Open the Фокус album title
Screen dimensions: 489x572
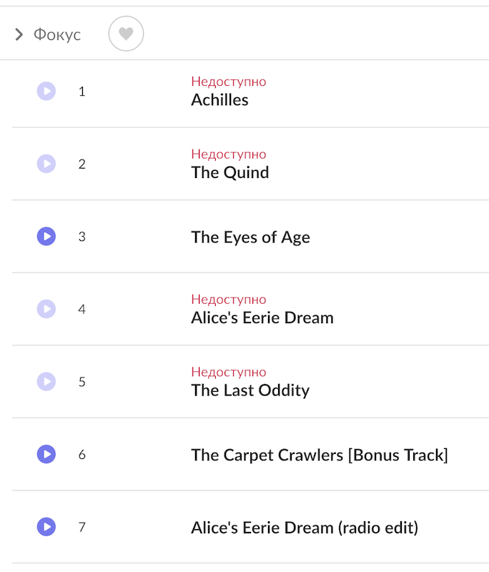57,34
